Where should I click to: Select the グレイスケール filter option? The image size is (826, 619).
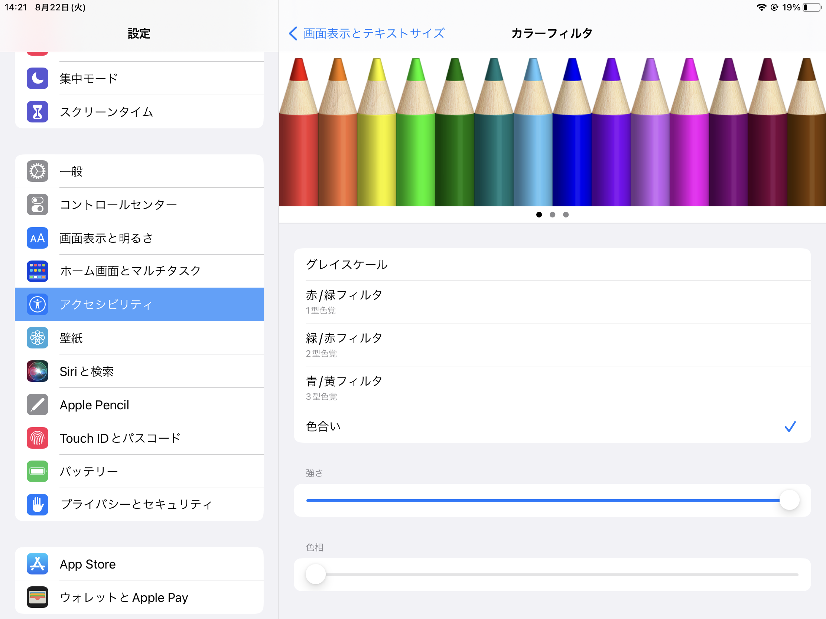(x=552, y=265)
